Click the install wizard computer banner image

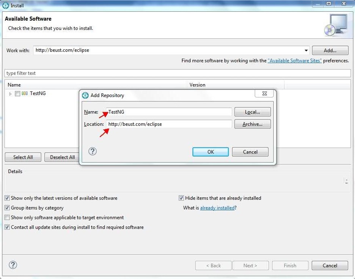[x=336, y=25]
